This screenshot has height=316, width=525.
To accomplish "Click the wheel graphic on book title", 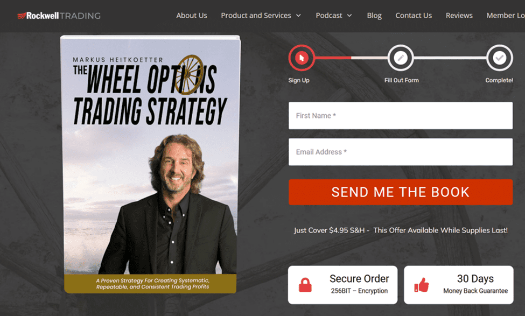I will click(x=190, y=75).
